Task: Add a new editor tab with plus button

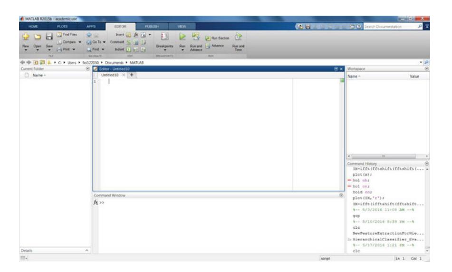Action: coord(132,75)
